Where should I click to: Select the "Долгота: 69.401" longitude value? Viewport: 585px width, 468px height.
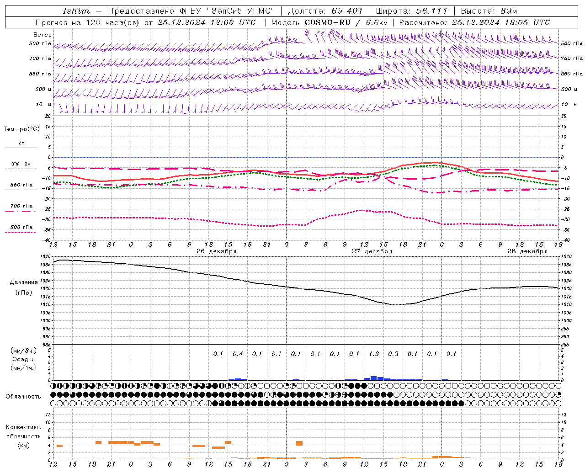325,11
